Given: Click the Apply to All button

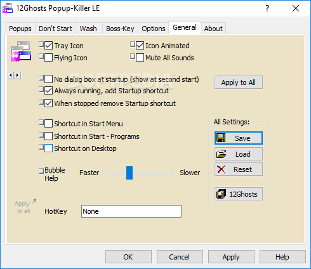Looking at the screenshot, I should click(x=239, y=82).
